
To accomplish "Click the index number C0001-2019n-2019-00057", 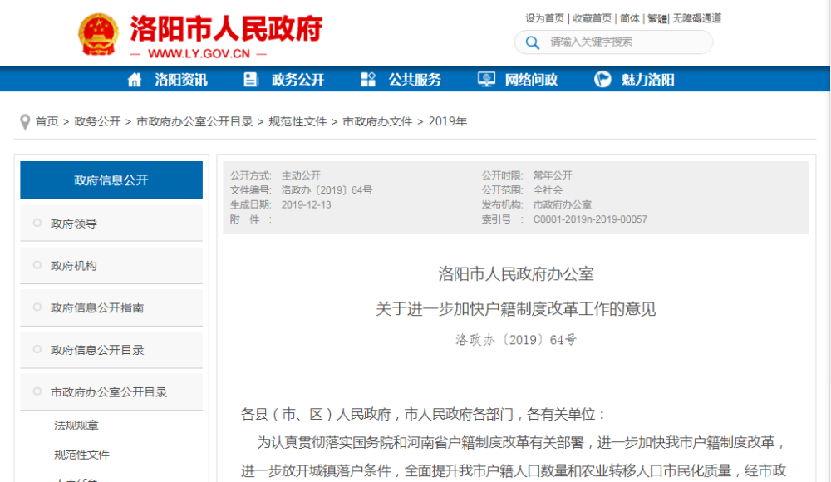I will click(590, 219).
